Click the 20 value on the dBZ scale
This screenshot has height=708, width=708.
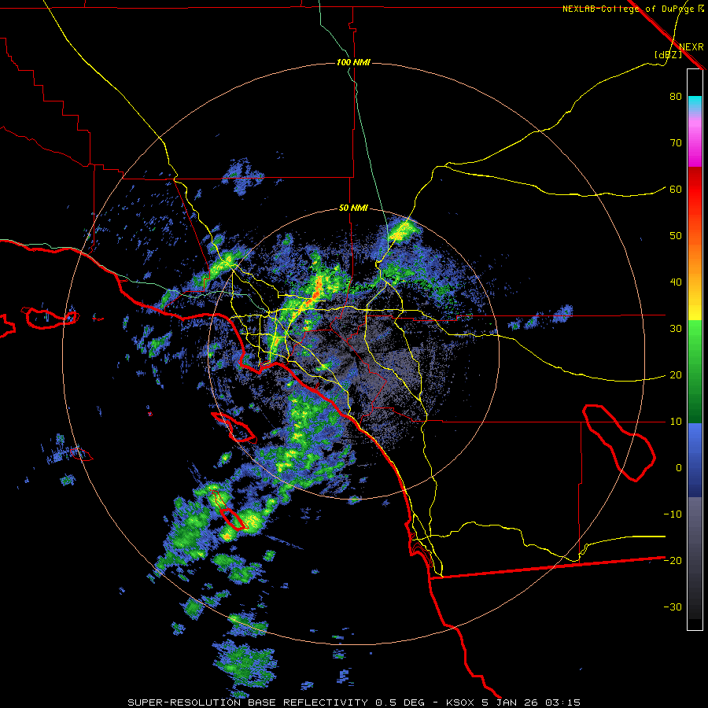click(x=676, y=374)
